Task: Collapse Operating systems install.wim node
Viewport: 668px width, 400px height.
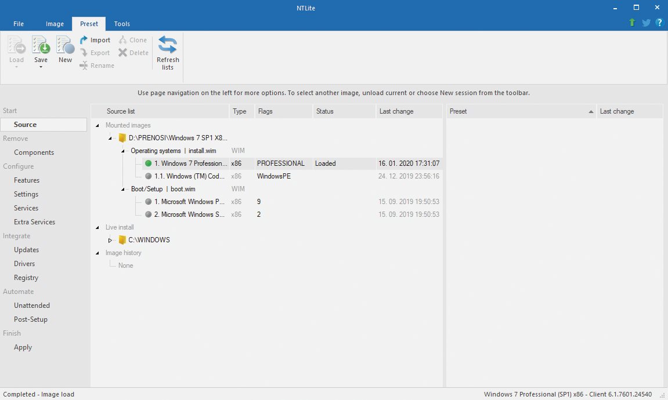Action: pos(122,151)
